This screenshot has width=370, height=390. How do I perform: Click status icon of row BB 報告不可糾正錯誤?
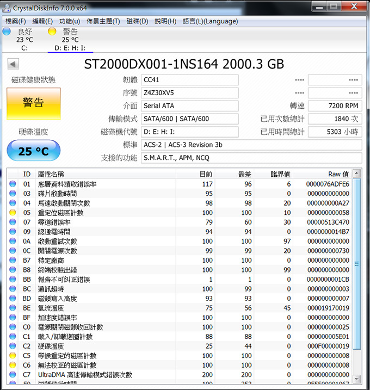coord(13,279)
